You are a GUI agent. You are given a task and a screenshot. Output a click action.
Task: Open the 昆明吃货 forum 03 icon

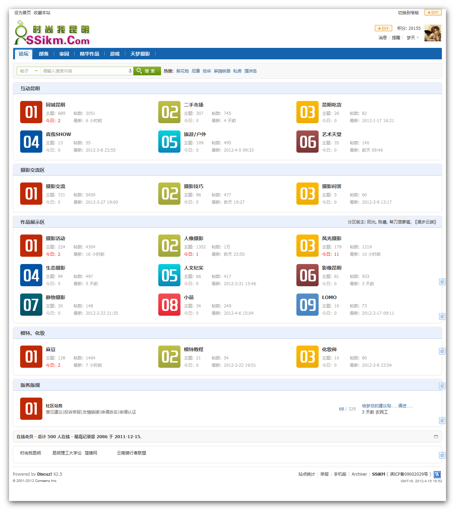point(307,112)
